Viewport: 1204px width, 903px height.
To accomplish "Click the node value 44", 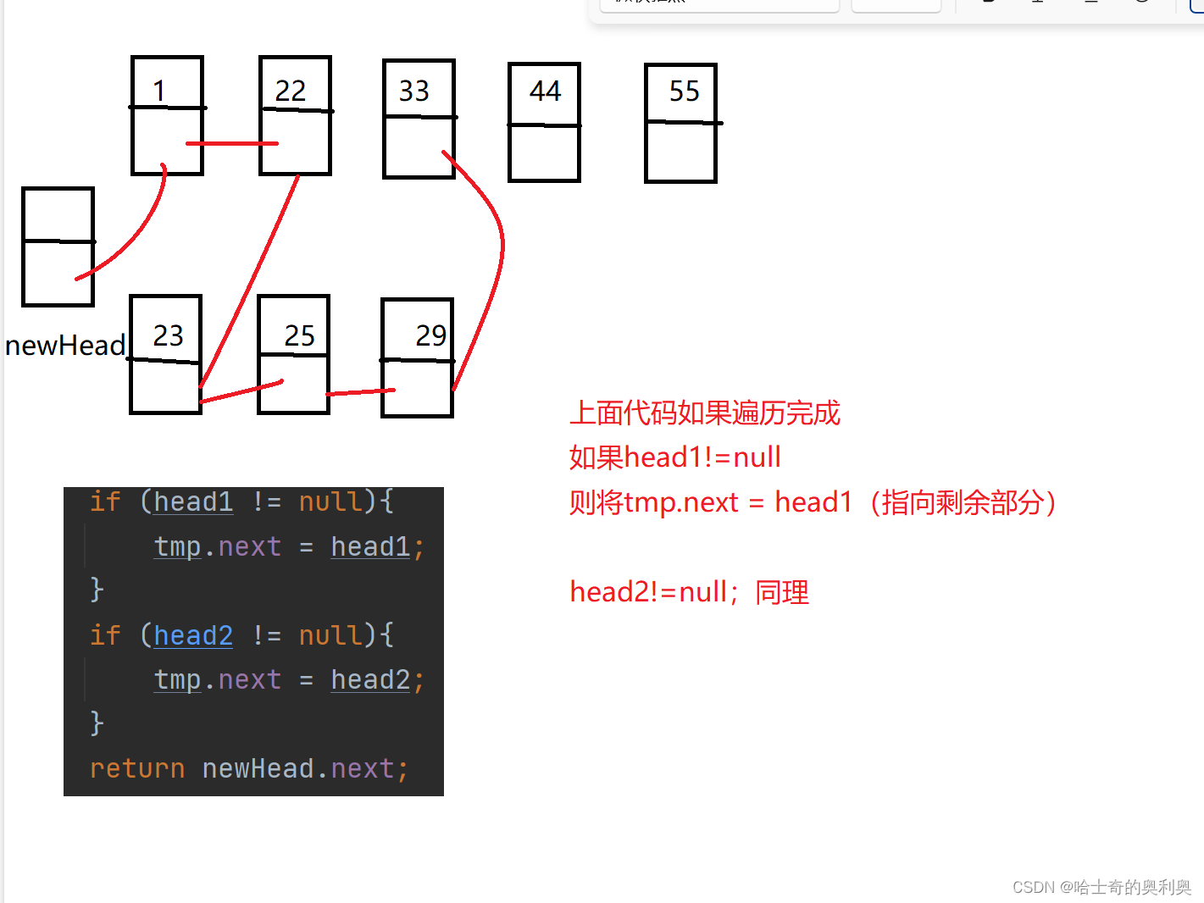I will click(x=546, y=91).
